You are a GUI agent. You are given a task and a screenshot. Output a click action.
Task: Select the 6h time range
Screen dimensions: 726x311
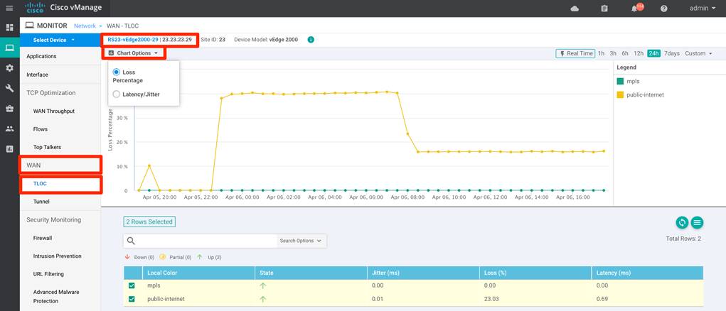[x=625, y=53]
